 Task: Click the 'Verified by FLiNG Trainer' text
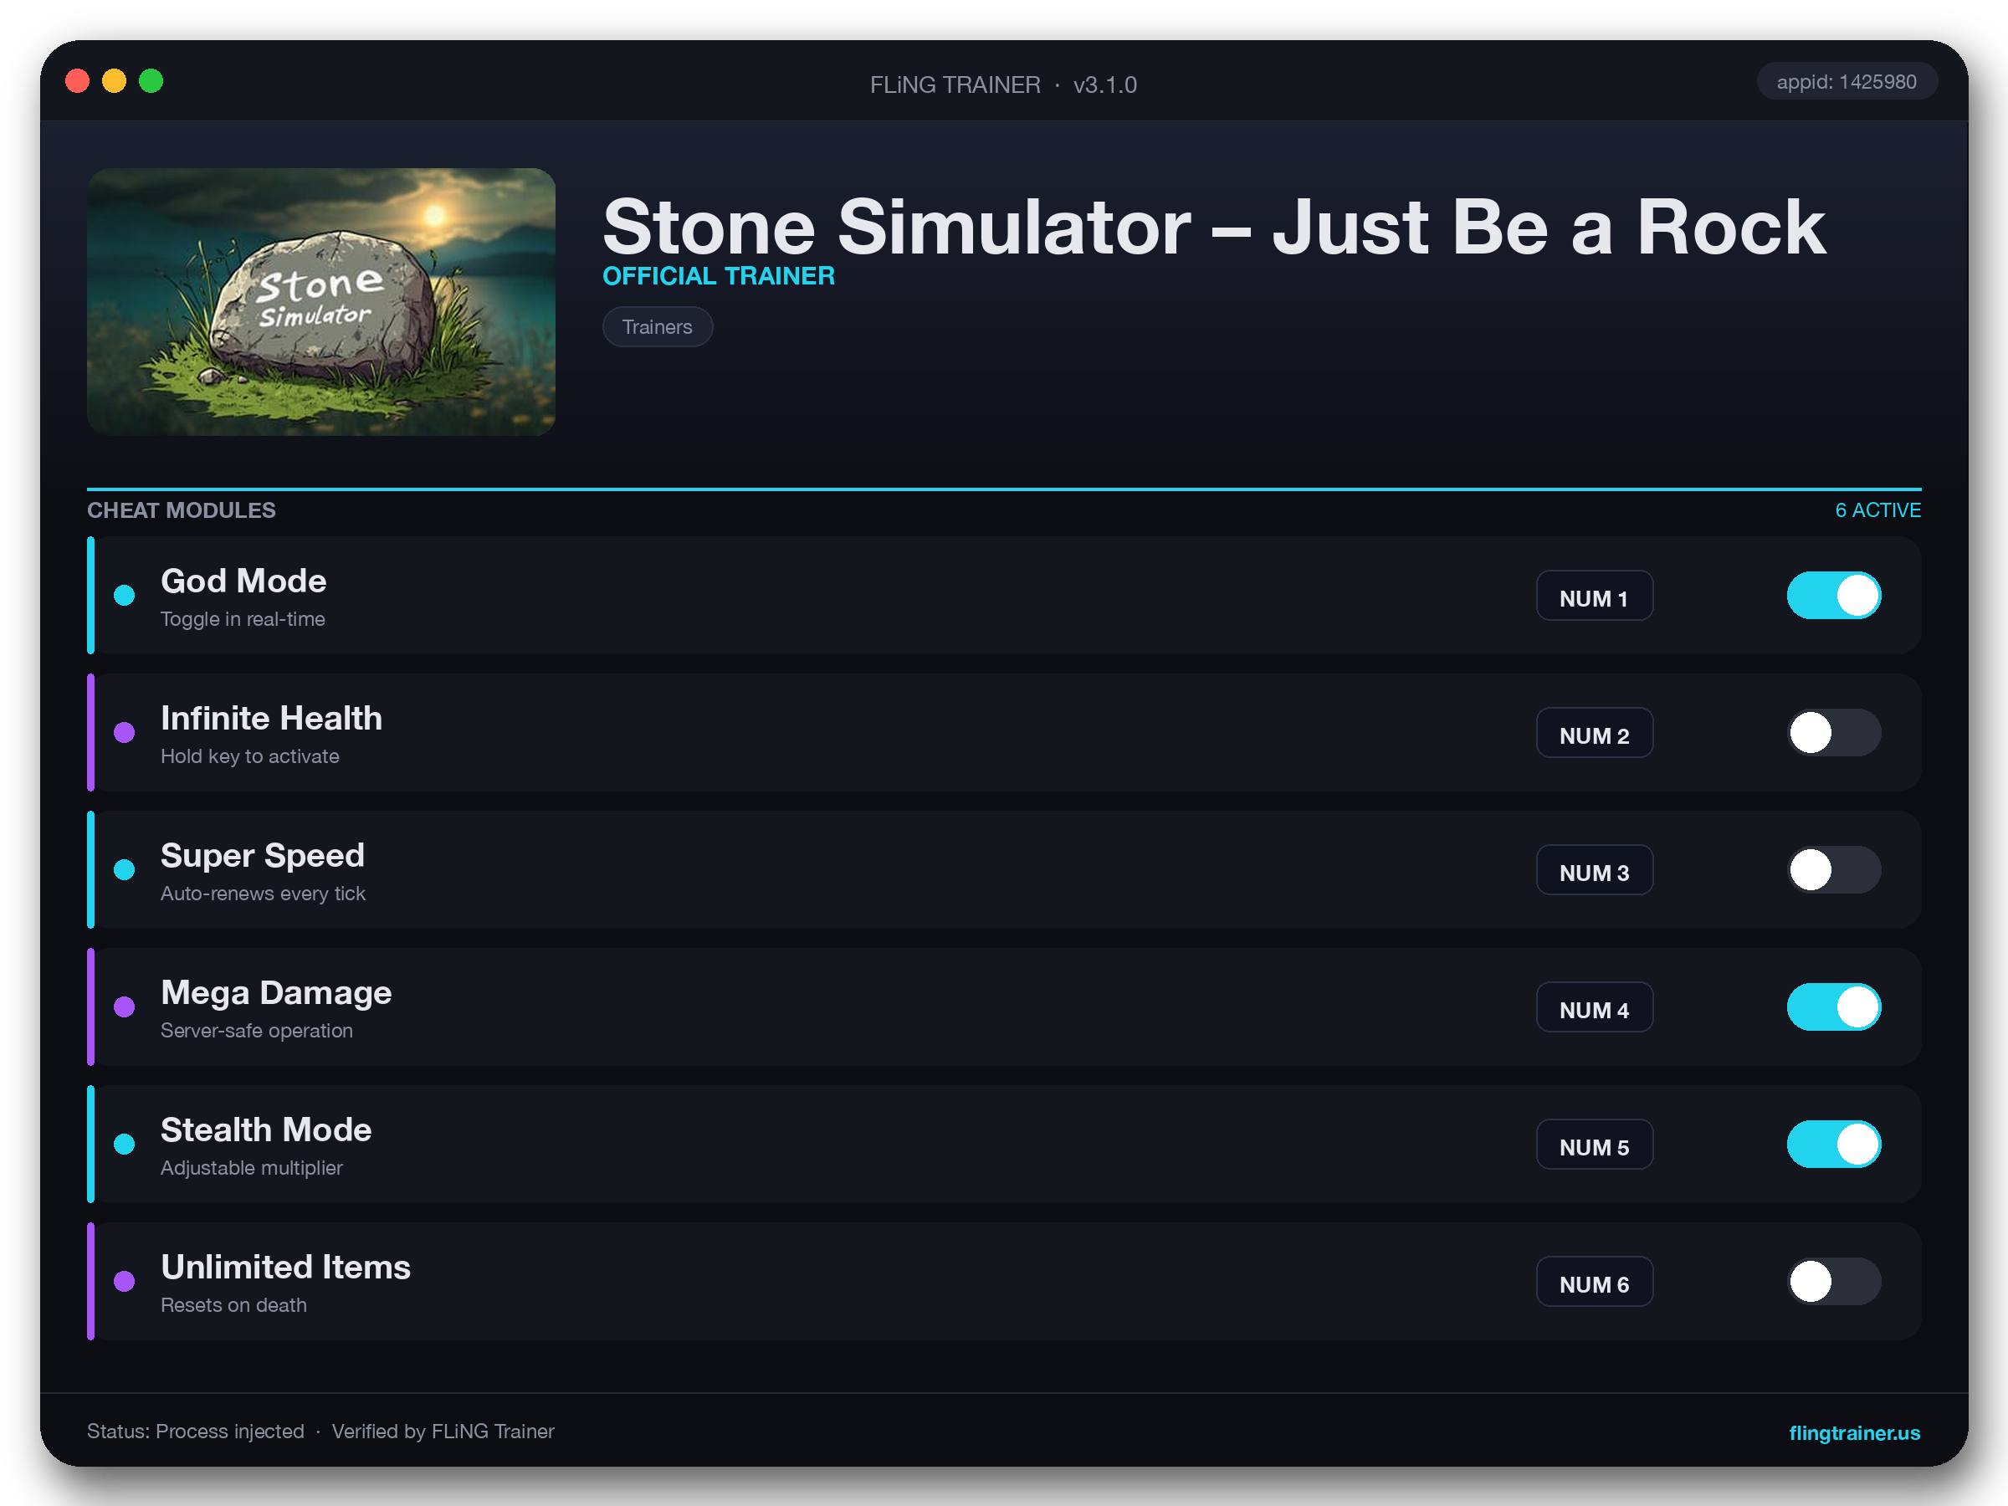[442, 1431]
